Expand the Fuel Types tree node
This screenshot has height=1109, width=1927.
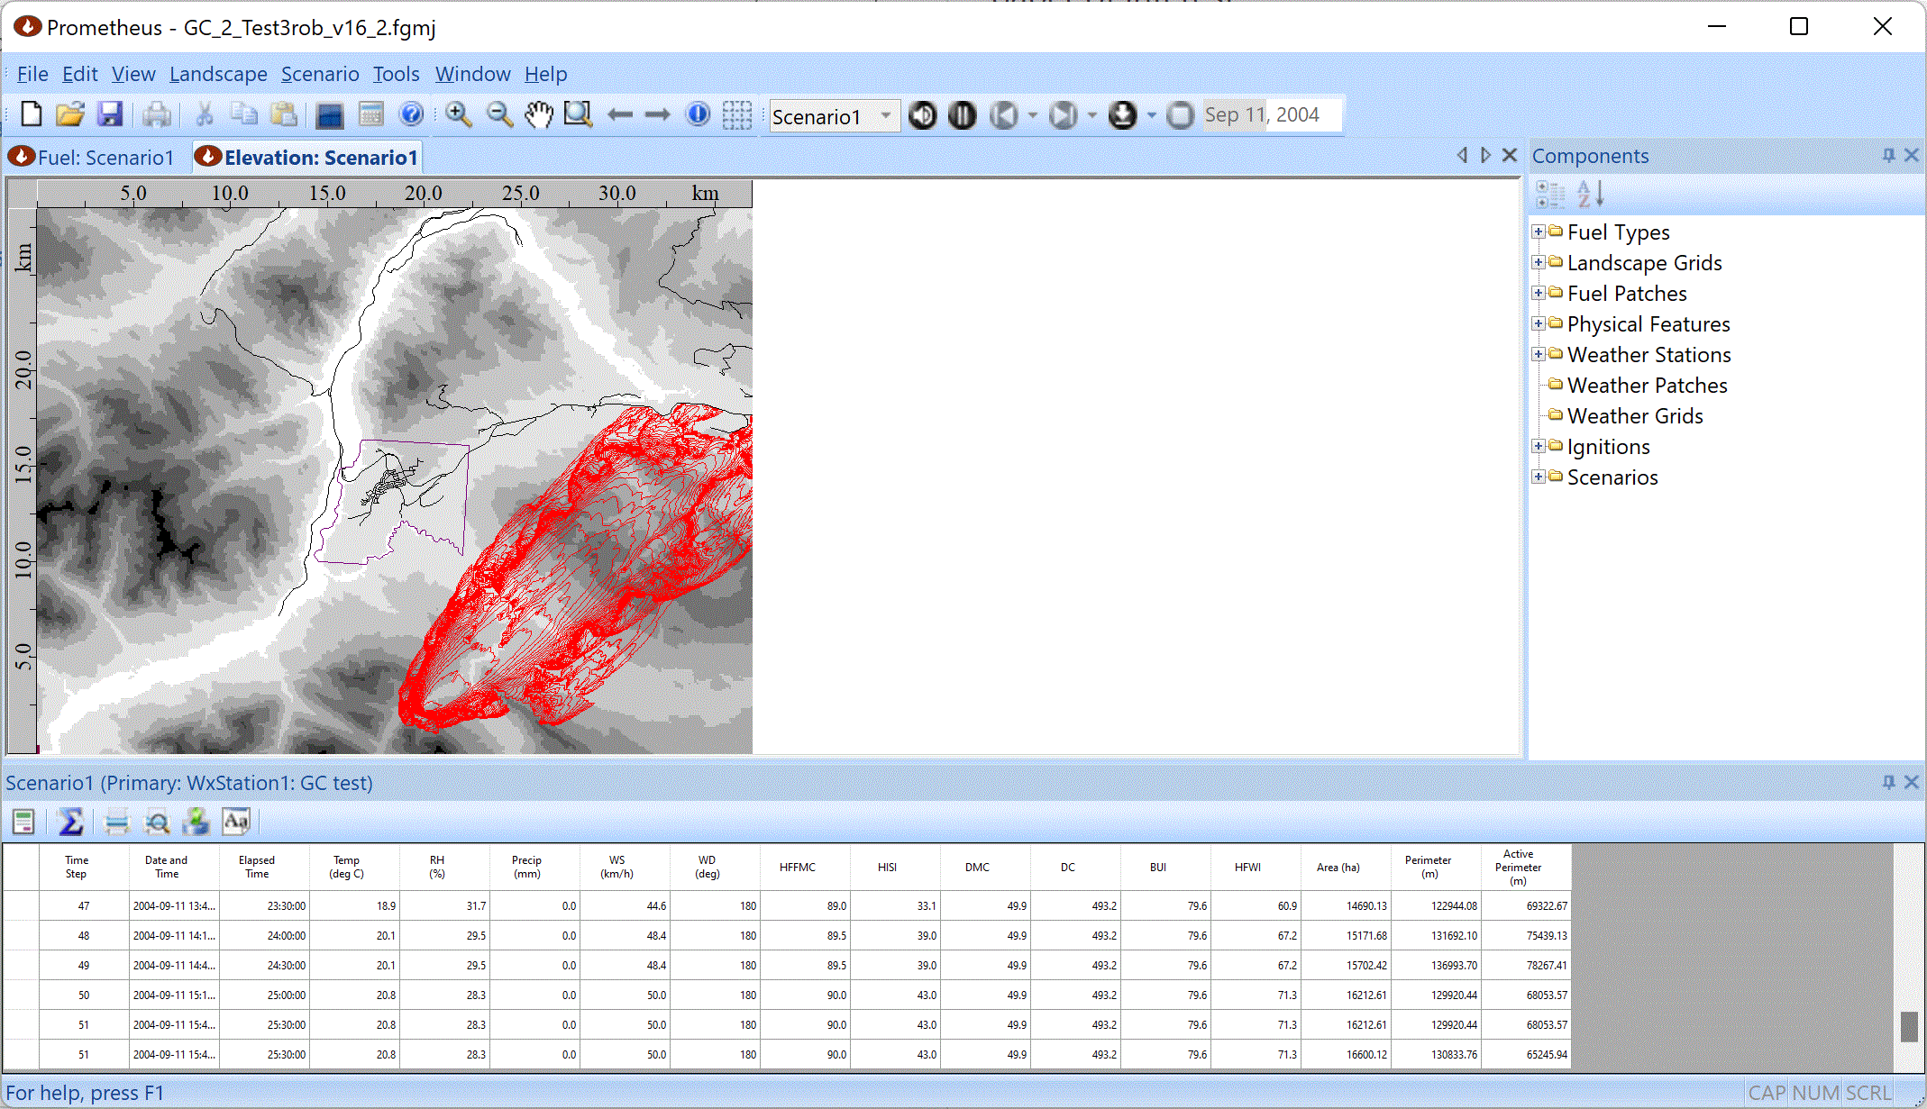[1539, 232]
